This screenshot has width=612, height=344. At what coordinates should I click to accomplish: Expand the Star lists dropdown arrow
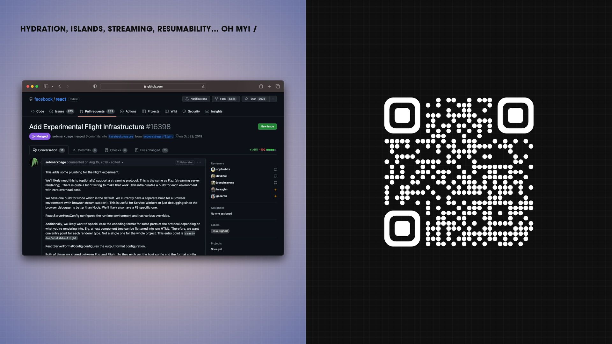coord(273,99)
